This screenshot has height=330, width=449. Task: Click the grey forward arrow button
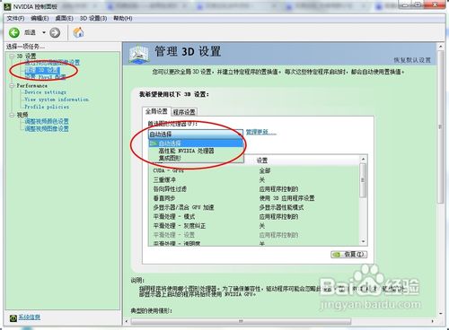tap(55, 32)
